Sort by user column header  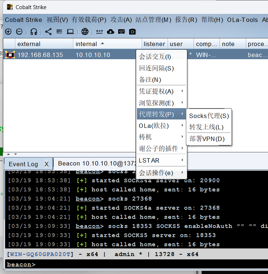click(181, 44)
